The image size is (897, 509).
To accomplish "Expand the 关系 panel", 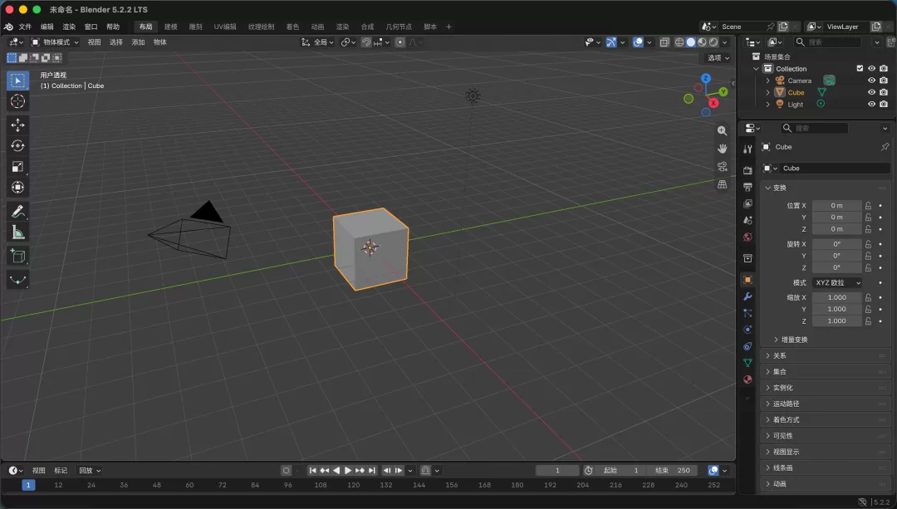I will click(826, 355).
